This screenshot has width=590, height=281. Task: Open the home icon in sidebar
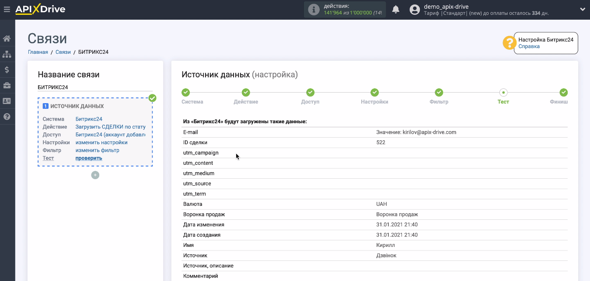(x=7, y=38)
